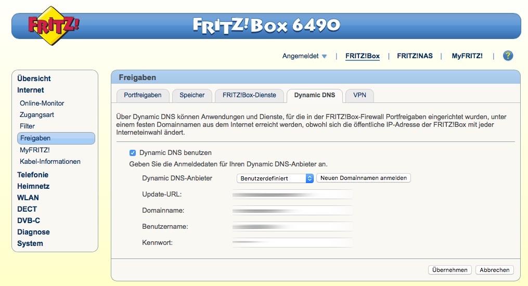Focus the Kennwort input field
Viewport: 528px width, 286px height.
292,243
